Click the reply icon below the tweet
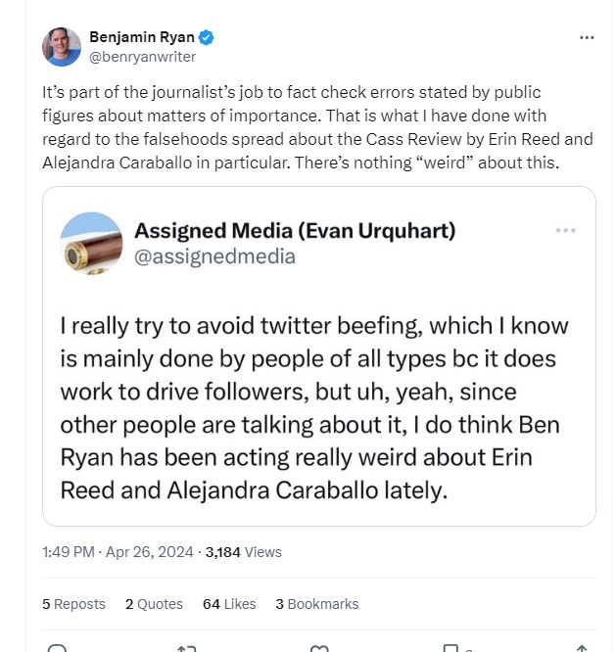The width and height of the screenshot is (616, 652). [58, 648]
